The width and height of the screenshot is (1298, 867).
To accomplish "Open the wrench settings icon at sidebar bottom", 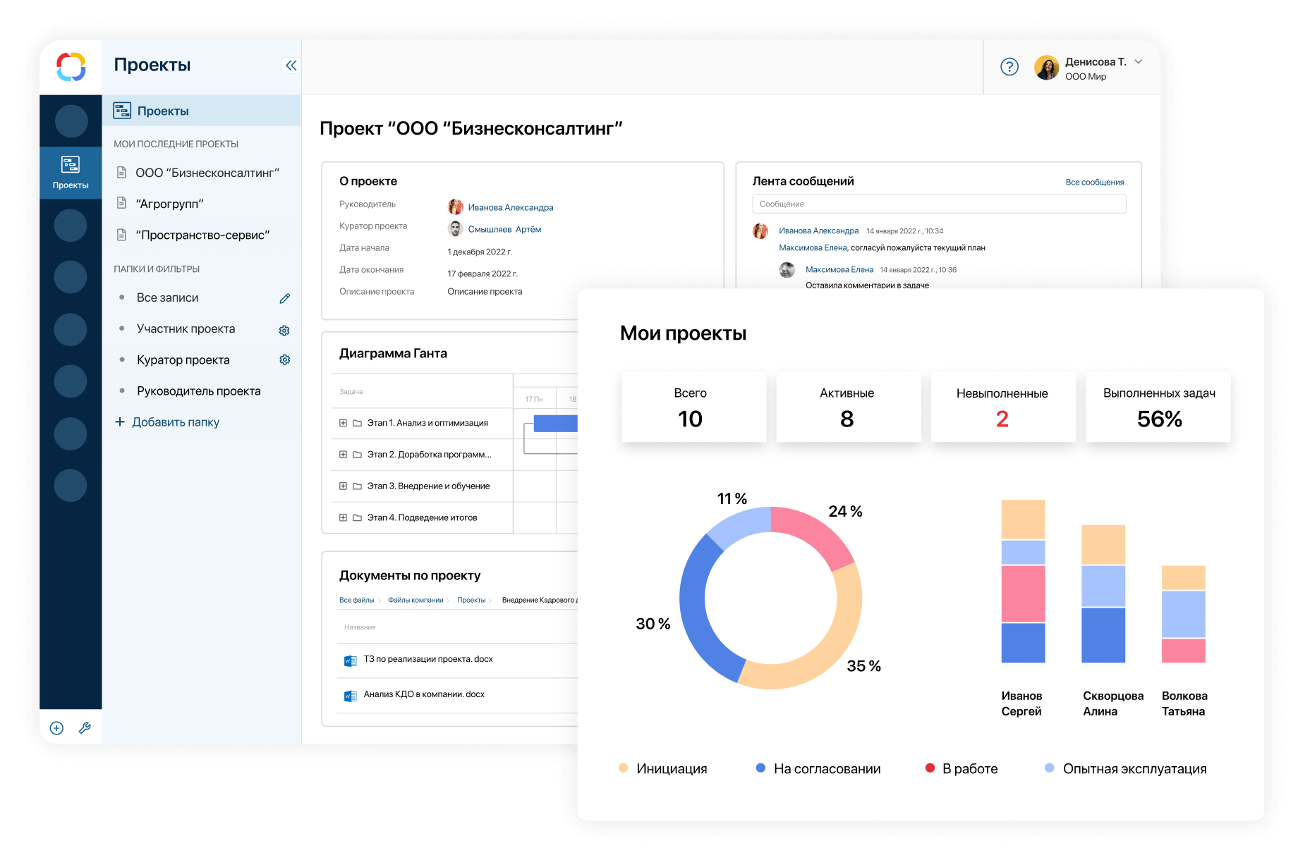I will pyautogui.click(x=85, y=728).
